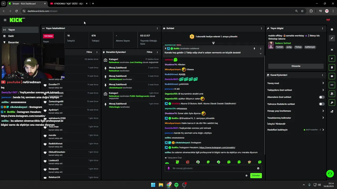Viewport: 337px width, 189px height.
Task: Toggle the channel actions panel icon in sidebar
Action: point(332,94)
